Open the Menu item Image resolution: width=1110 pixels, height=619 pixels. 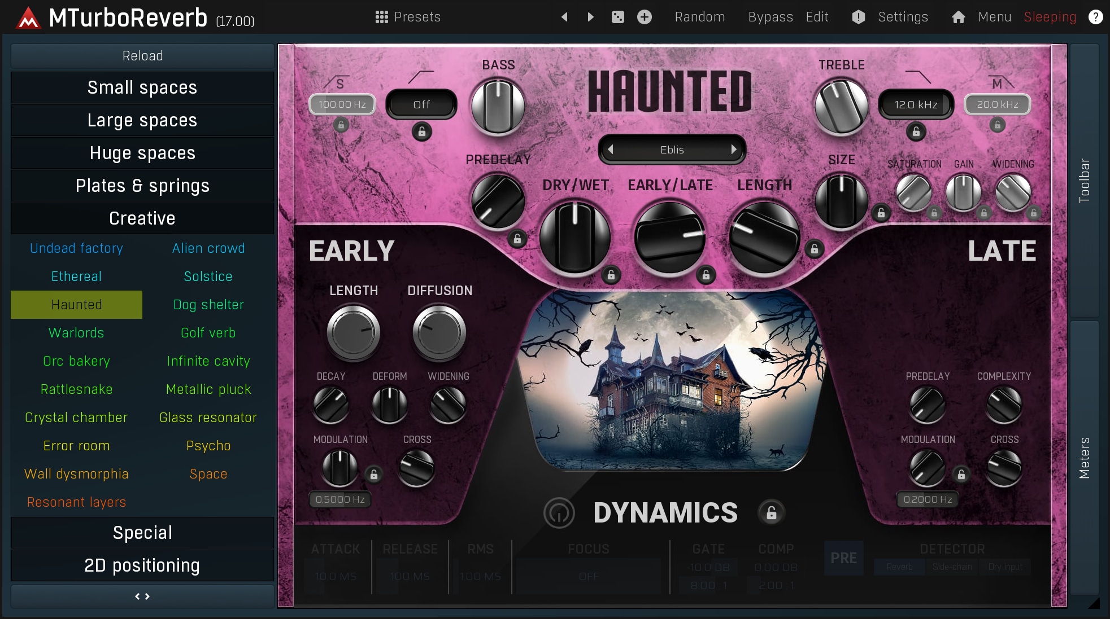coord(994,17)
